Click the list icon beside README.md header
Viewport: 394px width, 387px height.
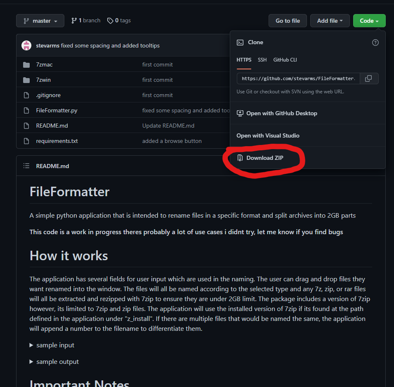(x=26, y=166)
